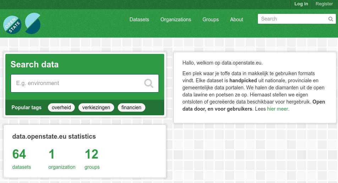
Task: Focus the header Search field
Action: pyautogui.click(x=293, y=19)
